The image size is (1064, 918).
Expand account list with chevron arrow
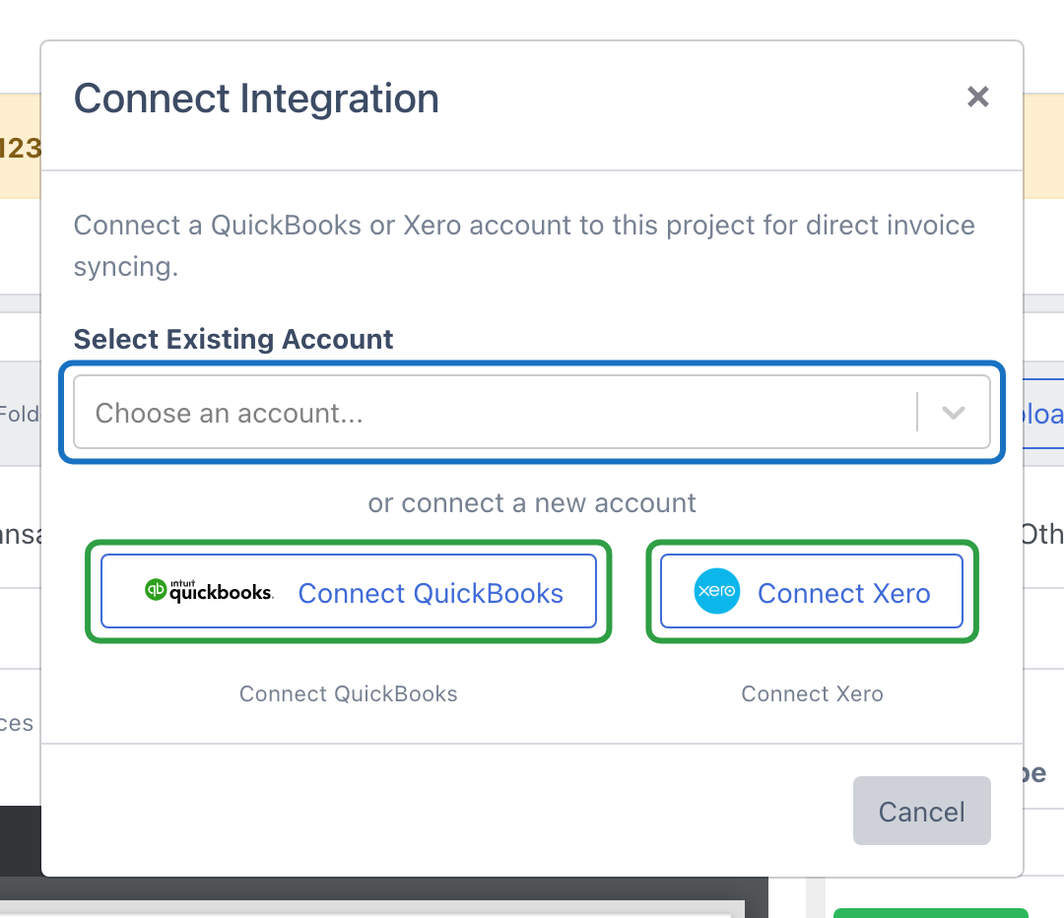pos(954,413)
